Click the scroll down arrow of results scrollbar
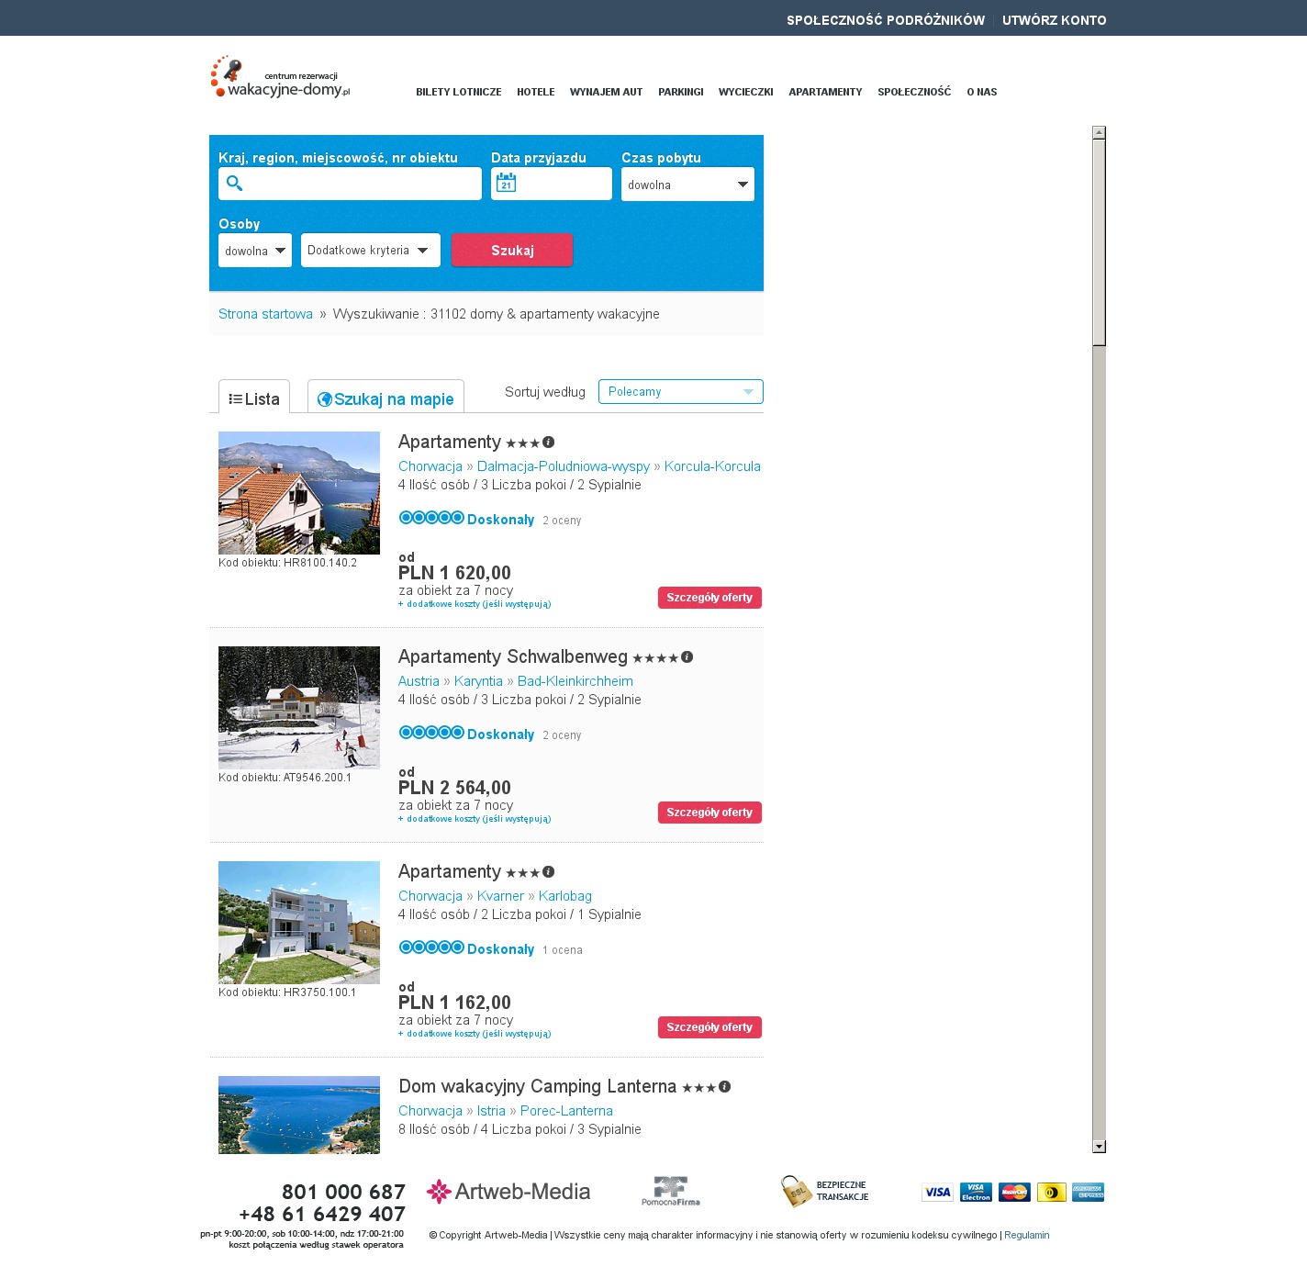1307x1278 pixels. pyautogui.click(x=1099, y=1147)
